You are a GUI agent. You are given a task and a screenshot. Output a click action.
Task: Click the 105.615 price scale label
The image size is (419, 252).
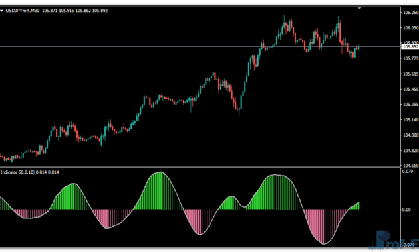point(411,74)
